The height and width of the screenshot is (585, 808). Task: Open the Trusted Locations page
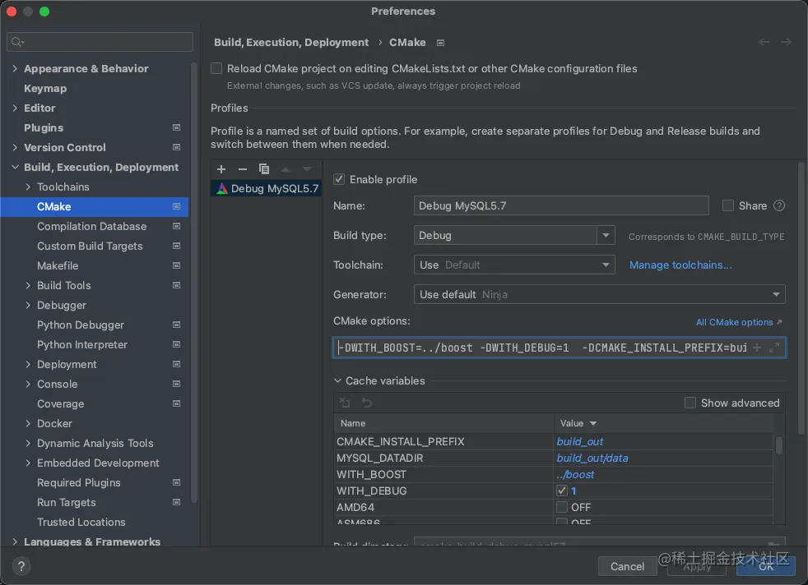pos(81,522)
